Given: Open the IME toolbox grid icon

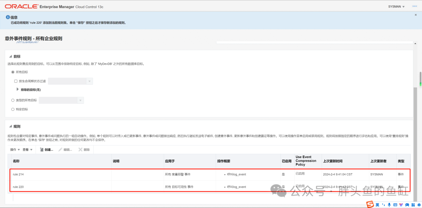Looking at the screenshot, I should click(x=412, y=205).
